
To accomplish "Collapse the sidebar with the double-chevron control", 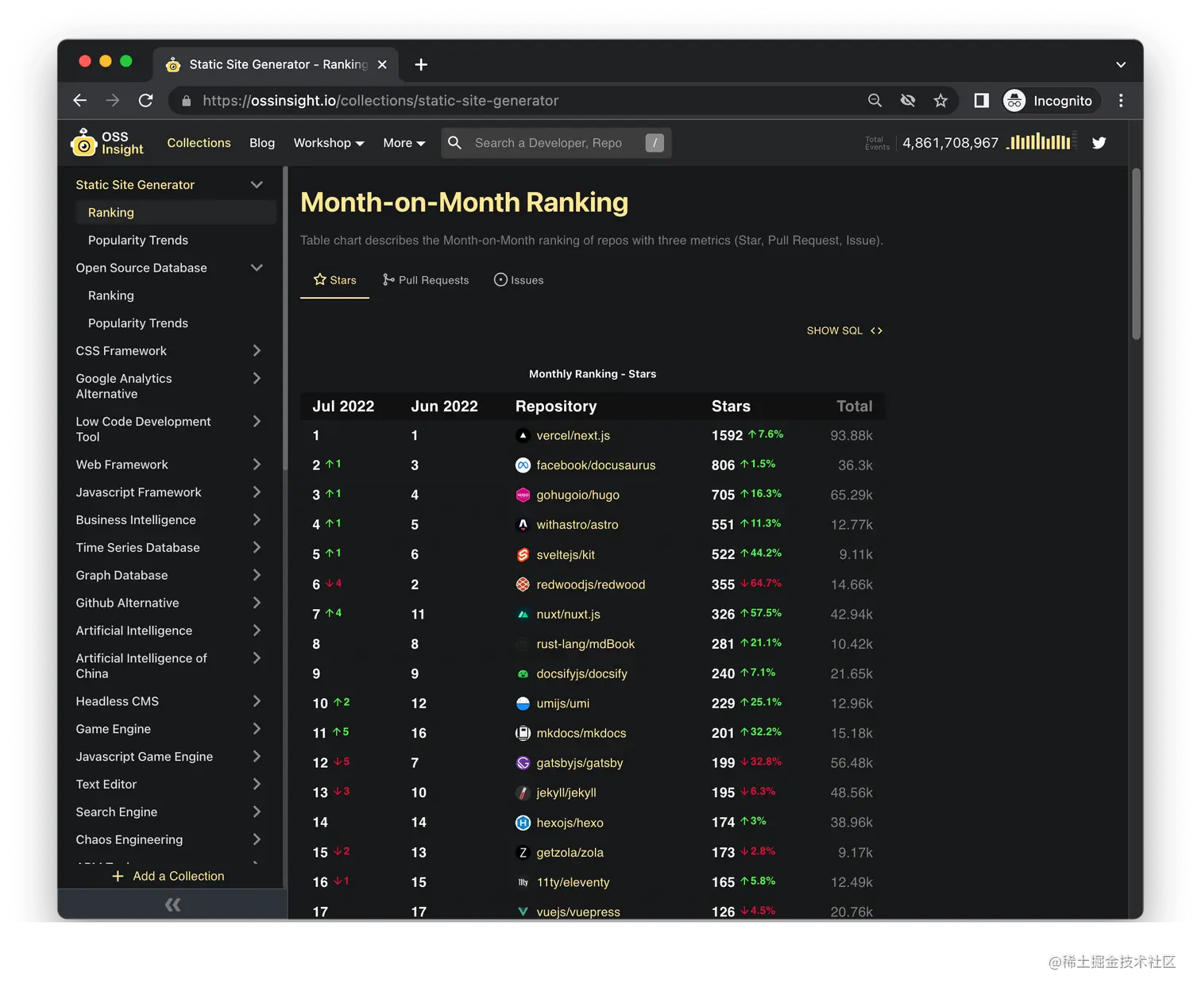I will point(172,904).
